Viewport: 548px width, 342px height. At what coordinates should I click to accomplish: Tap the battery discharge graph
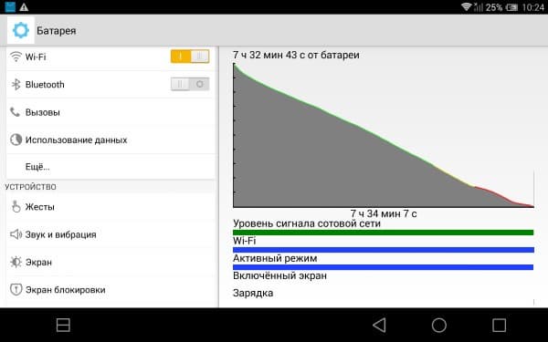click(x=384, y=135)
